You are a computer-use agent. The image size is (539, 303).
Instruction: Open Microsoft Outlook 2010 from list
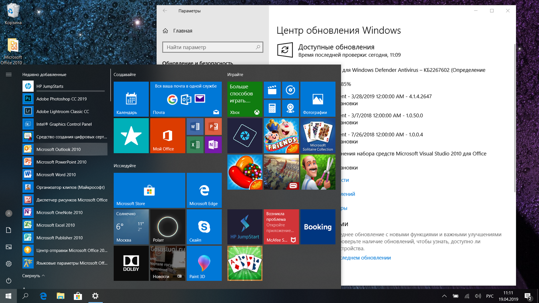point(65,149)
